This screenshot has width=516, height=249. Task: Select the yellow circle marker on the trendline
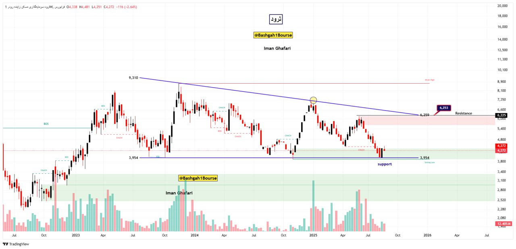[x=313, y=100]
